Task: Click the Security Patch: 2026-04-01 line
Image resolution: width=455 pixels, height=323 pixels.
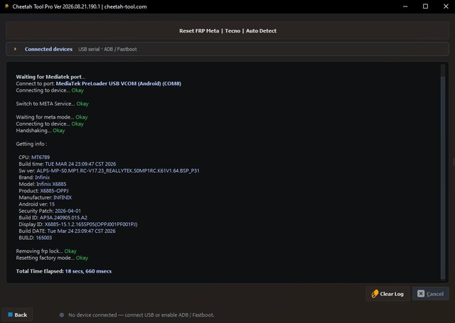Action: click(x=50, y=211)
